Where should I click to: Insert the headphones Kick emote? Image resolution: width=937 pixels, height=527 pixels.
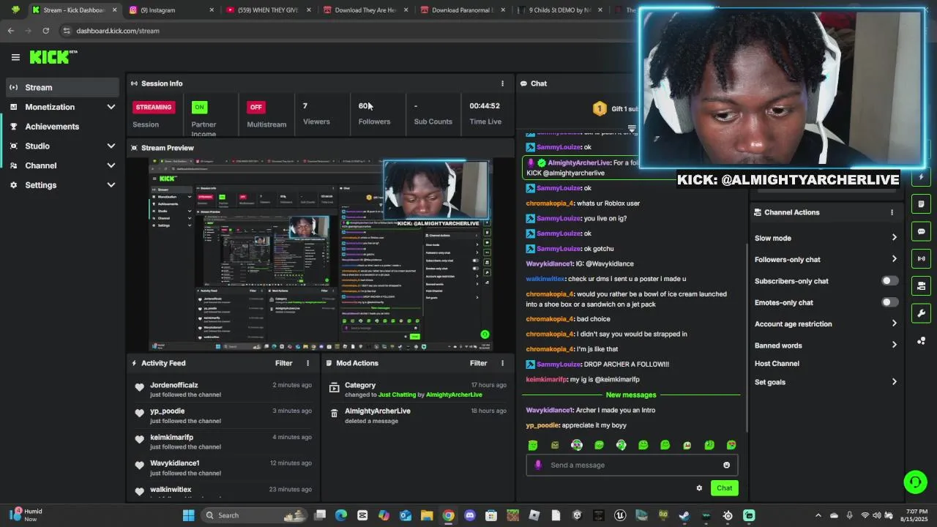coord(621,445)
